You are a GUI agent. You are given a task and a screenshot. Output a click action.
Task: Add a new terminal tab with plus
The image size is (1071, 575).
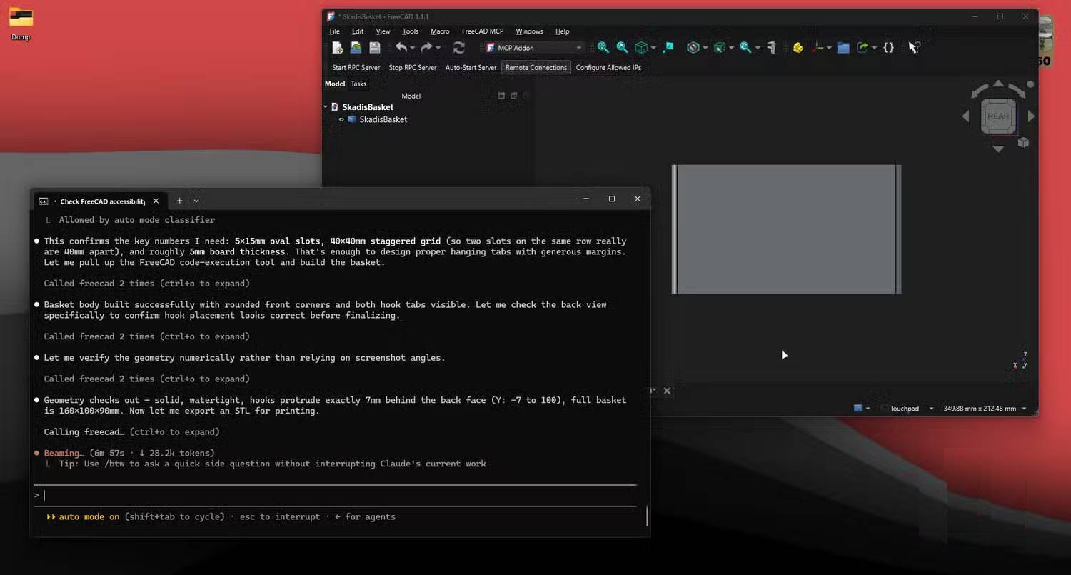pos(179,201)
